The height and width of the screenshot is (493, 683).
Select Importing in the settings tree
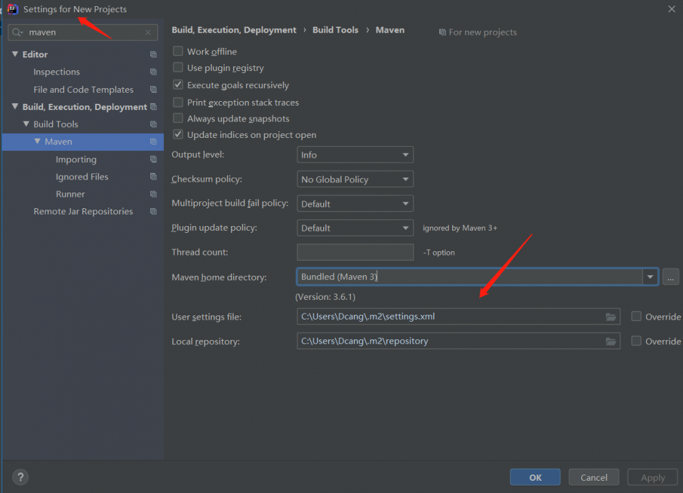(x=76, y=159)
